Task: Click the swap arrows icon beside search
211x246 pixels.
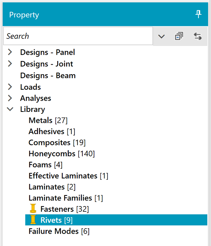Action: pos(198,36)
